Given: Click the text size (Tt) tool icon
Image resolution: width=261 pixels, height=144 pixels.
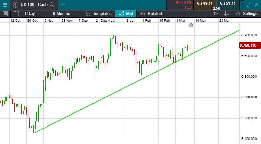Looking at the screenshot, I should pyautogui.click(x=215, y=14).
